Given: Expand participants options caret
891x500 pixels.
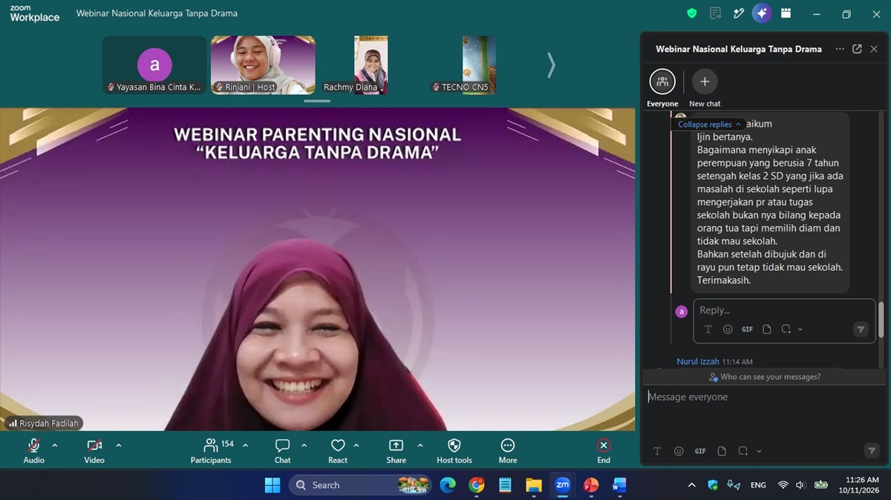Looking at the screenshot, I should point(245,445).
